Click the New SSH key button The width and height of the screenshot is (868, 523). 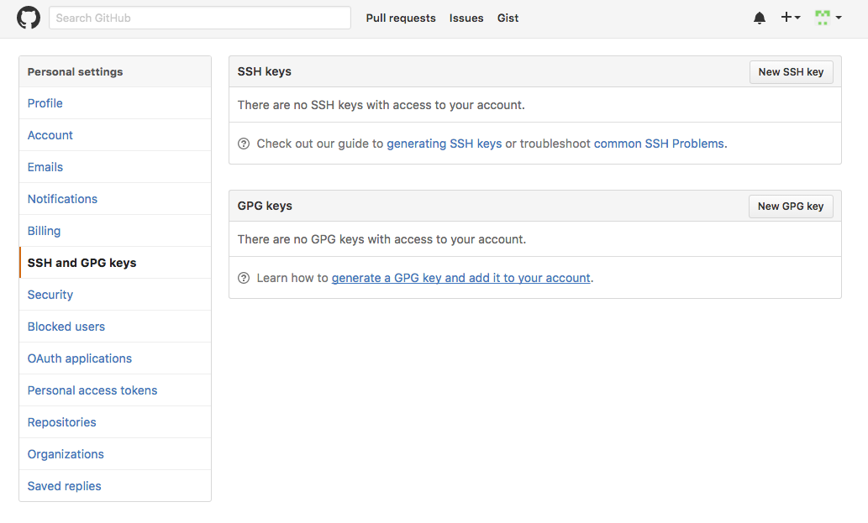click(791, 71)
